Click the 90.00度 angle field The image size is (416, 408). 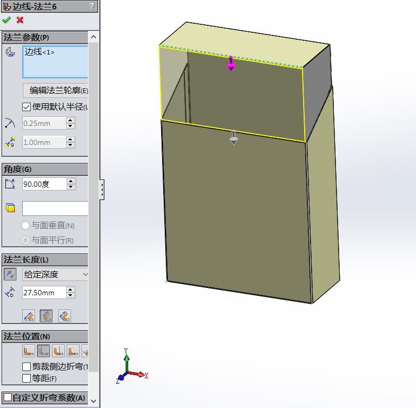point(45,184)
